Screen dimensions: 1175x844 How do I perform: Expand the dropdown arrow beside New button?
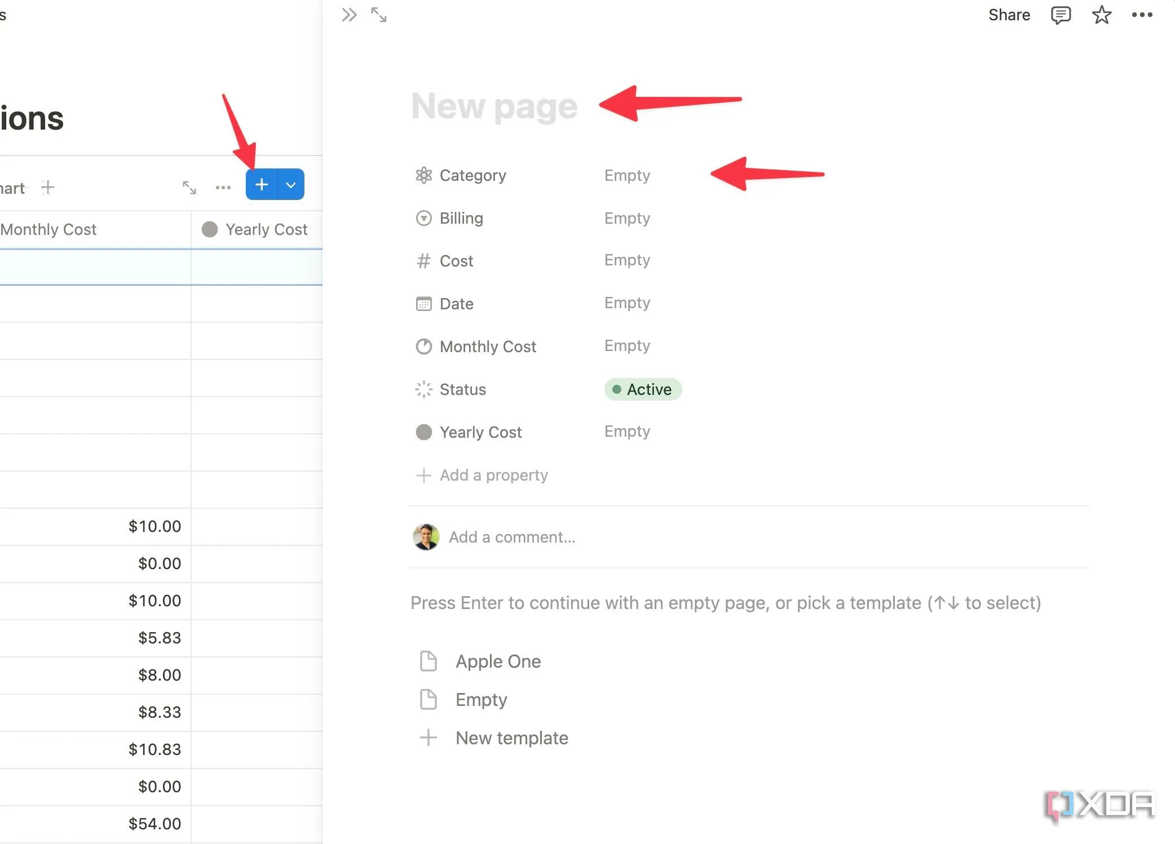click(291, 184)
